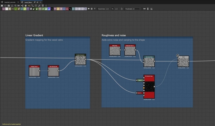Click the checker badge on the Blend node

(x=178, y=56)
